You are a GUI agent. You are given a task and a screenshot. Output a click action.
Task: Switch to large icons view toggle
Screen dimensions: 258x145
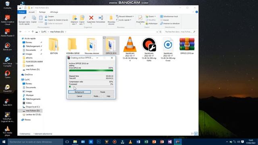[x=196, y=134]
